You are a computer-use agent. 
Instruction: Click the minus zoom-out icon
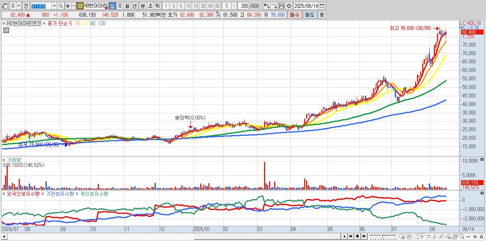point(468,236)
